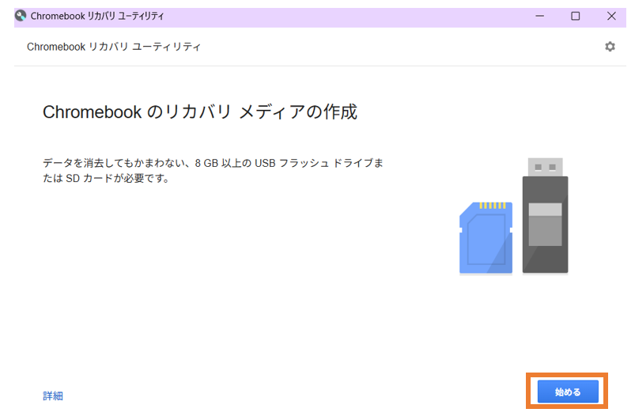
Task: Click the header label beside the gear icon row
Action: [x=114, y=47]
